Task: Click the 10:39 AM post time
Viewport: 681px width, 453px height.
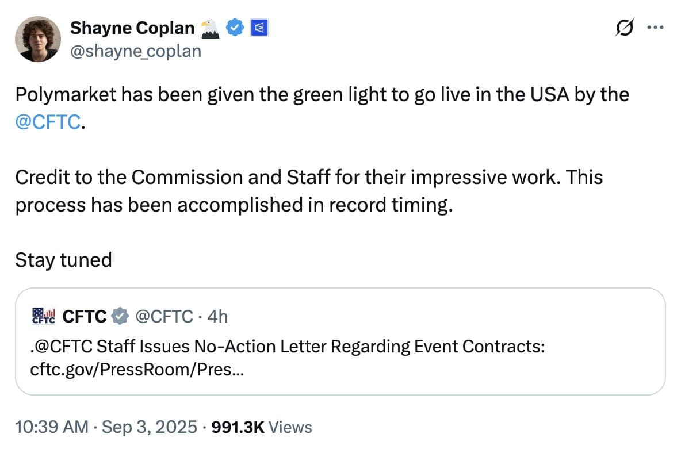Action: [x=52, y=427]
